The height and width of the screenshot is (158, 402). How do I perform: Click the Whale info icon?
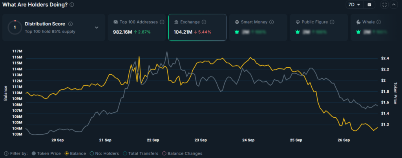tap(378, 22)
